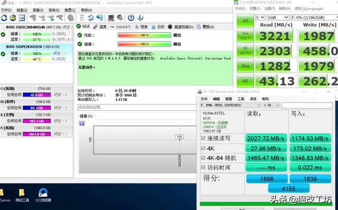Click the total score 4155 in AS SSD

[289, 189]
